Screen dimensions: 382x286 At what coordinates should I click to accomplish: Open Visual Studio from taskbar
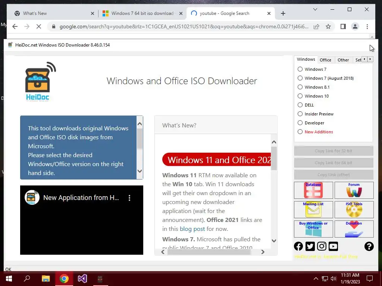coord(82,279)
